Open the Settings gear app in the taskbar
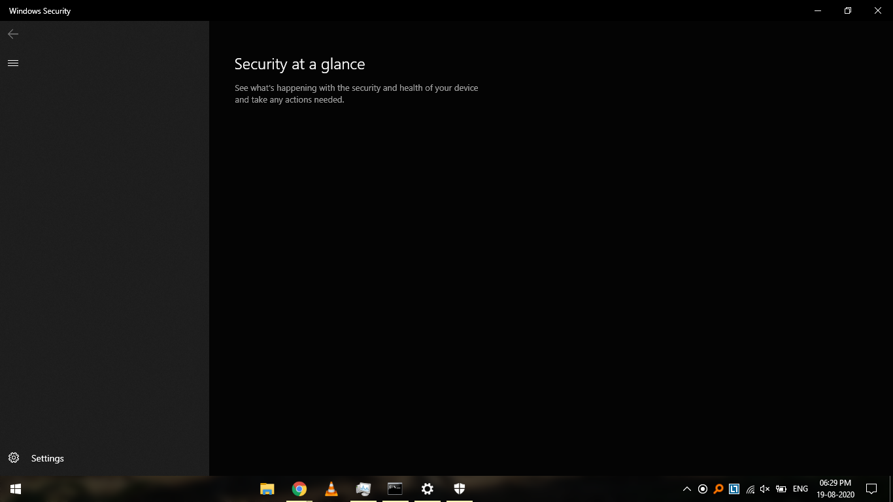 click(x=428, y=489)
